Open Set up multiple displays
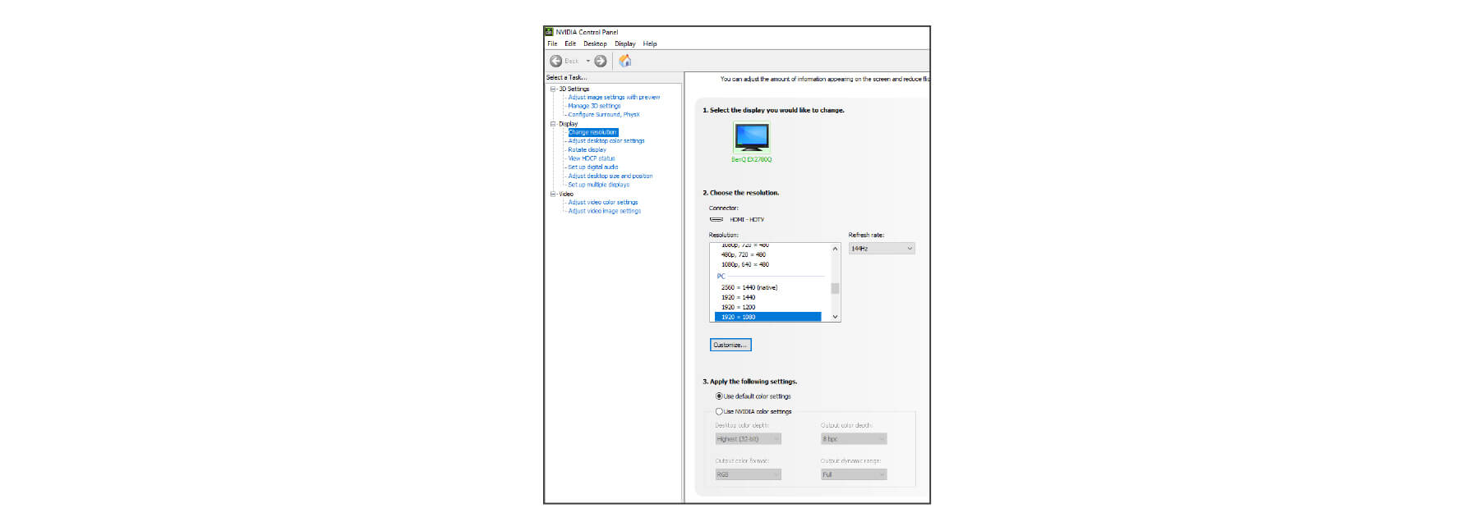This screenshot has height=531, width=1479. point(599,185)
